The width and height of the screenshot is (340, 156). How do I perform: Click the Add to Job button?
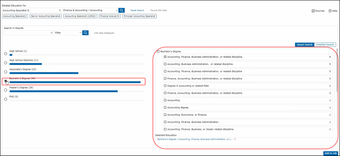331,153
